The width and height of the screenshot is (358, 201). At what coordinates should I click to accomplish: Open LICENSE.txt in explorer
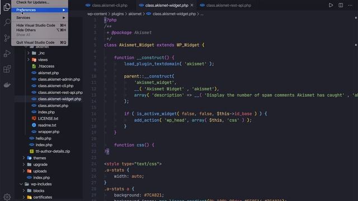coord(48,118)
